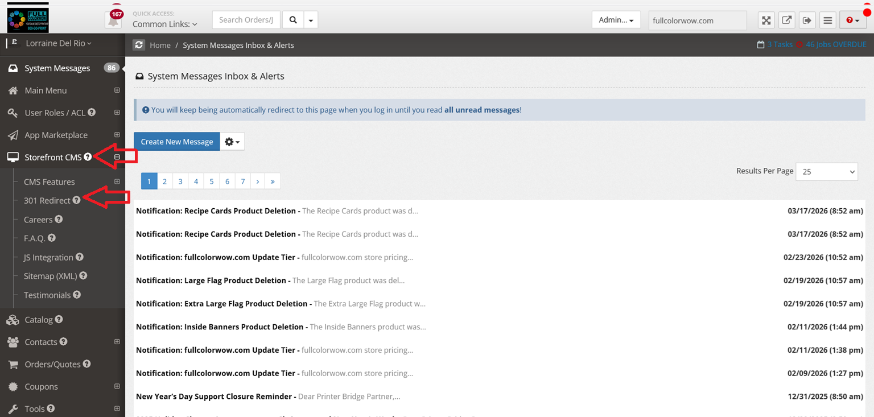Open the Admin dropdown menu
Image resolution: width=874 pixels, height=417 pixels.
[616, 20]
